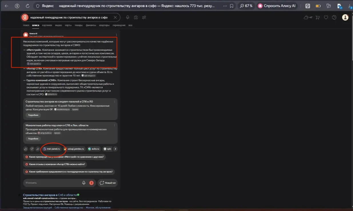
Task: Click Подробнее in the sandwich-panel hangars ad
Action: pos(33,115)
